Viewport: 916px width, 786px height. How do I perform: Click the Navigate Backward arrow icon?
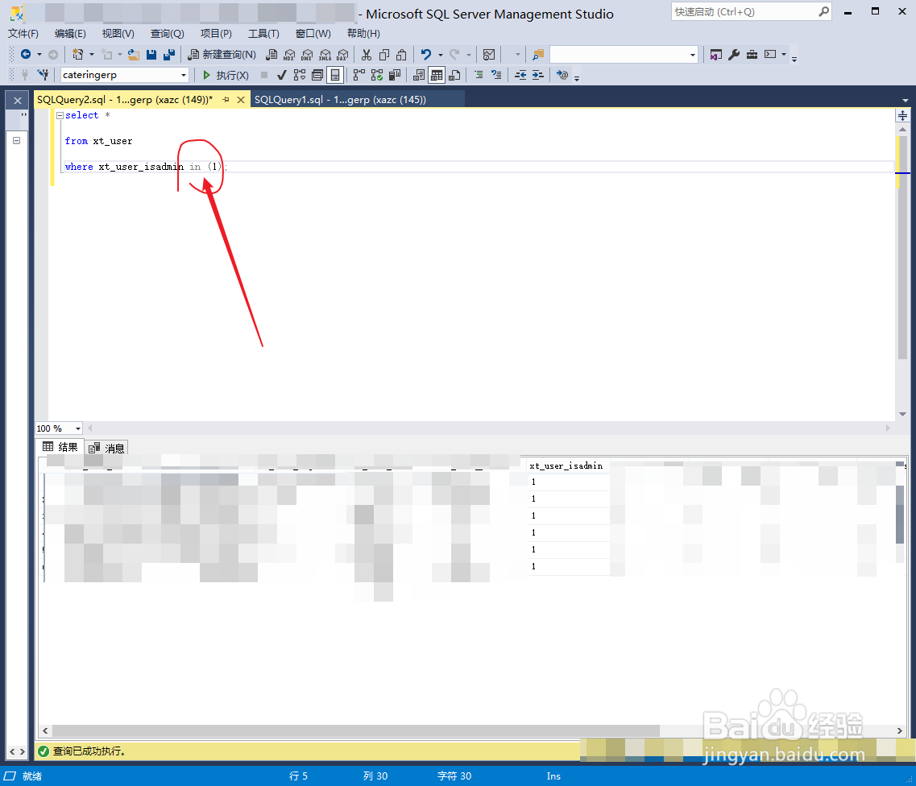26,54
